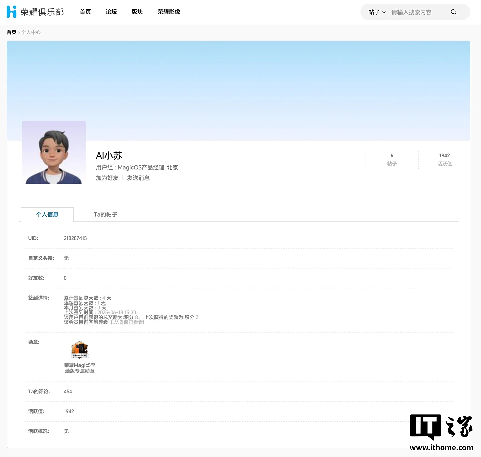
Task: Click the 6 帖子 post count
Action: [392, 160]
